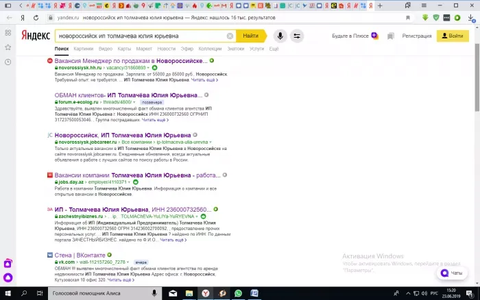The width and height of the screenshot is (480, 300).
Task: Switch to Маркет search tab
Action: coord(144,49)
